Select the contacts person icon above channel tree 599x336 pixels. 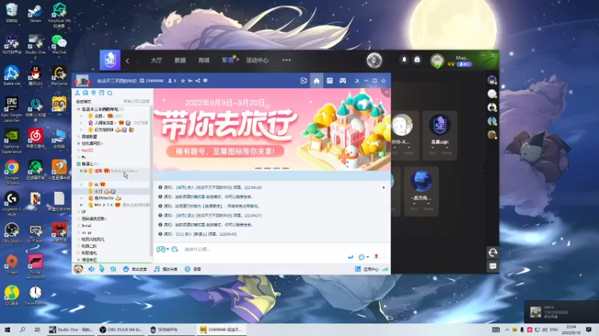pos(78,93)
